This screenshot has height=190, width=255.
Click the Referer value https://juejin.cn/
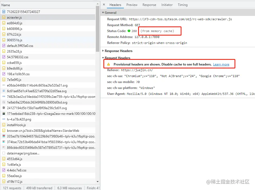[x=137, y=70]
